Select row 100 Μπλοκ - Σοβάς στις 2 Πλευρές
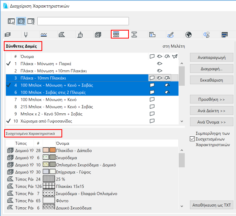This screenshot has height=216, width=236. [x=92, y=93]
